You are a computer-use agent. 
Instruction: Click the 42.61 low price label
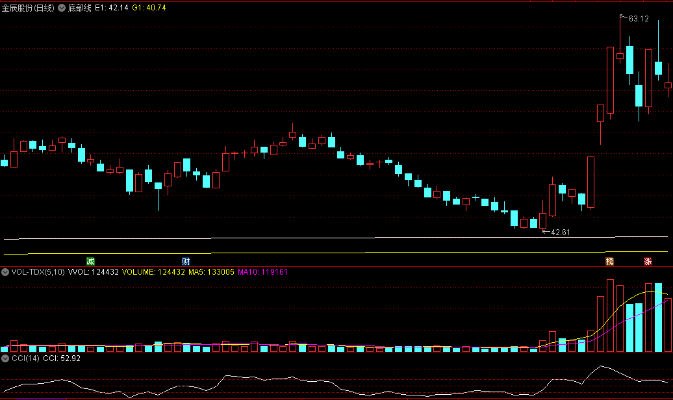(x=561, y=232)
